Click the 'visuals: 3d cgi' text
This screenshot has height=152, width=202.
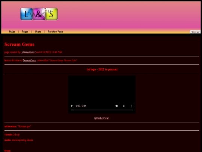pyautogui.click(x=12, y=135)
